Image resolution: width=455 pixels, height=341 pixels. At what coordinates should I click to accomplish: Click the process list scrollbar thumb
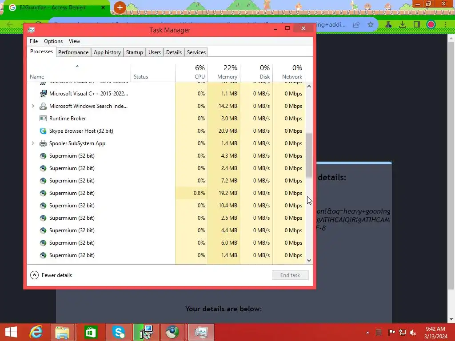pyautogui.click(x=309, y=155)
